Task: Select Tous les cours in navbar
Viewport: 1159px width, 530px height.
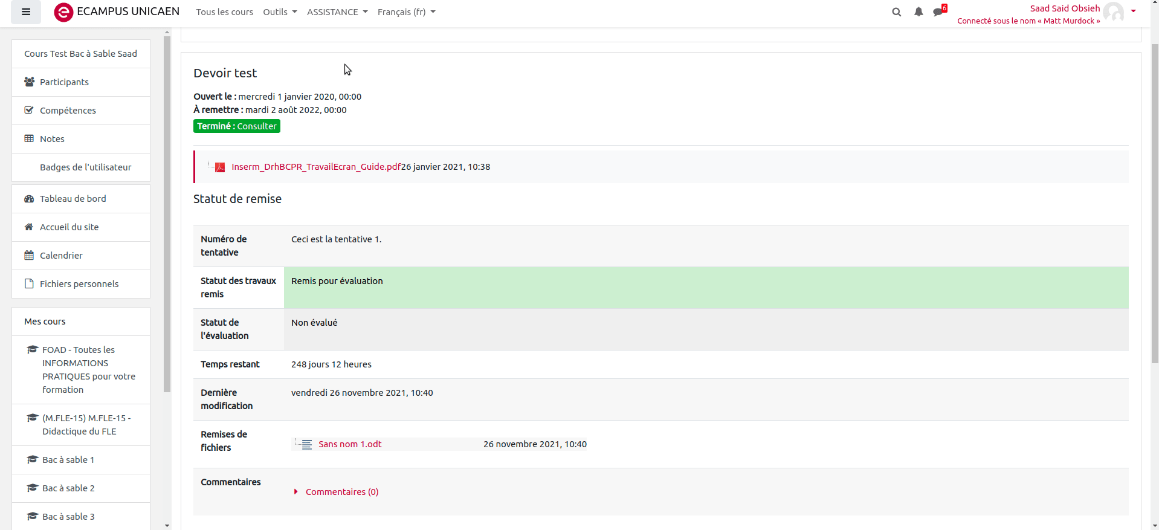Action: tap(224, 12)
